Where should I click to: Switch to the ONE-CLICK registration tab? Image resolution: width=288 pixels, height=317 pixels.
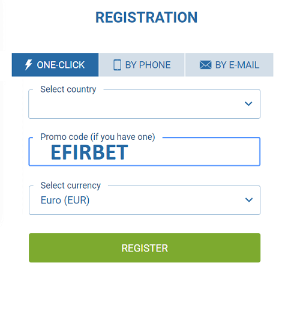pyautogui.click(x=55, y=65)
